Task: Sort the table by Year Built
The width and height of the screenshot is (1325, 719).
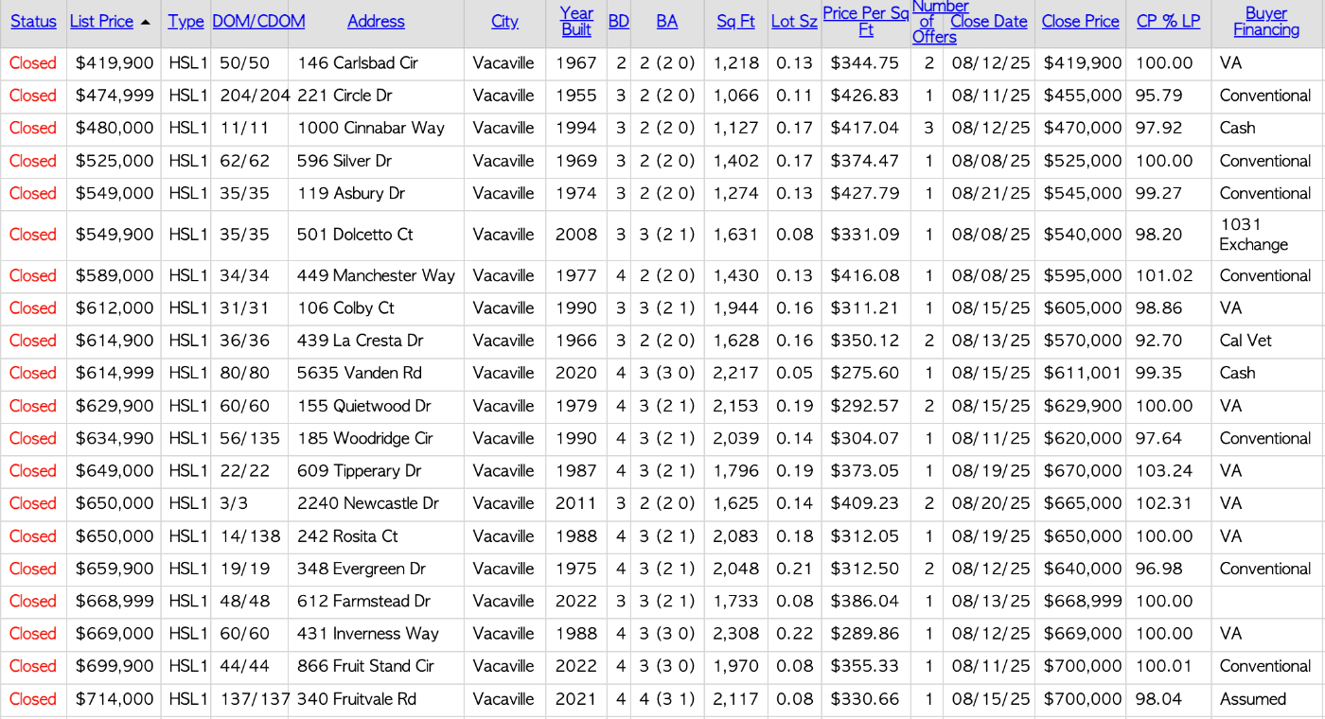Action: (x=576, y=21)
